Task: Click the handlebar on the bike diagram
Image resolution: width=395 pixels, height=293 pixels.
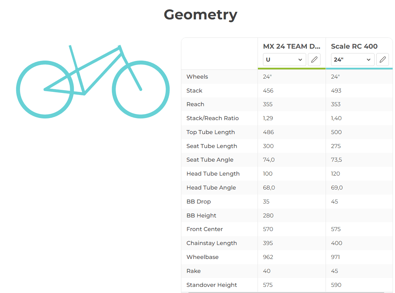Action: pyautogui.click(x=120, y=46)
